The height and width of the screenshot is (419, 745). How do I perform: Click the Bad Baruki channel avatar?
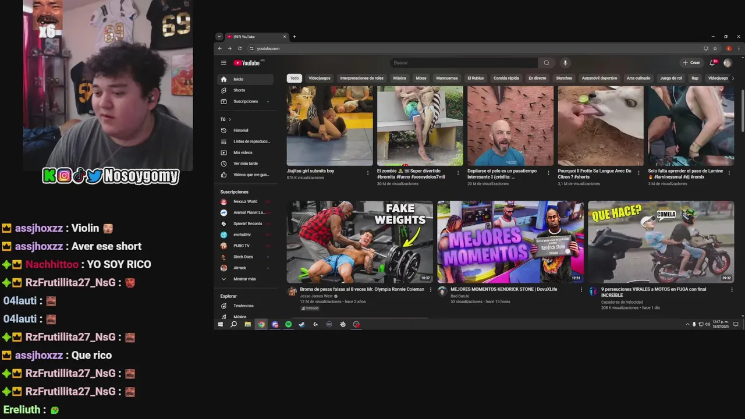tap(442, 292)
